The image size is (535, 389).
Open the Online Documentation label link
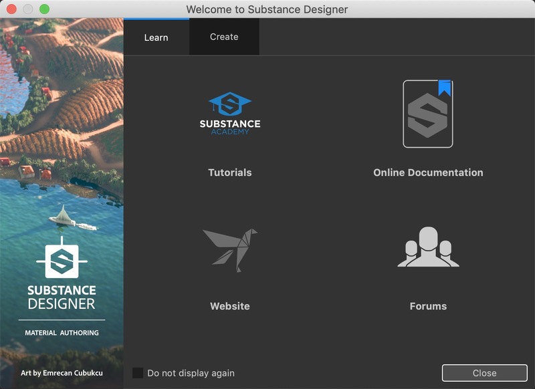[428, 172]
